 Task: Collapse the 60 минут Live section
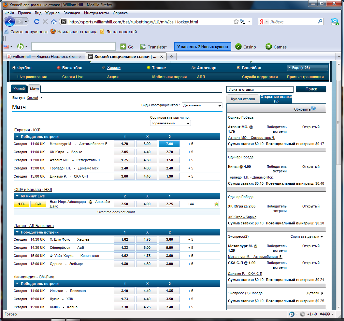(17, 196)
